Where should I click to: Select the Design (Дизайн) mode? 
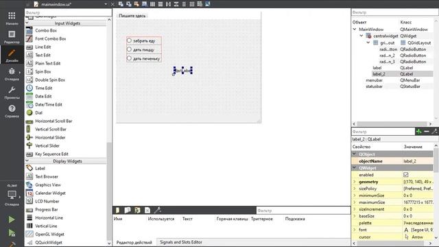click(12, 56)
